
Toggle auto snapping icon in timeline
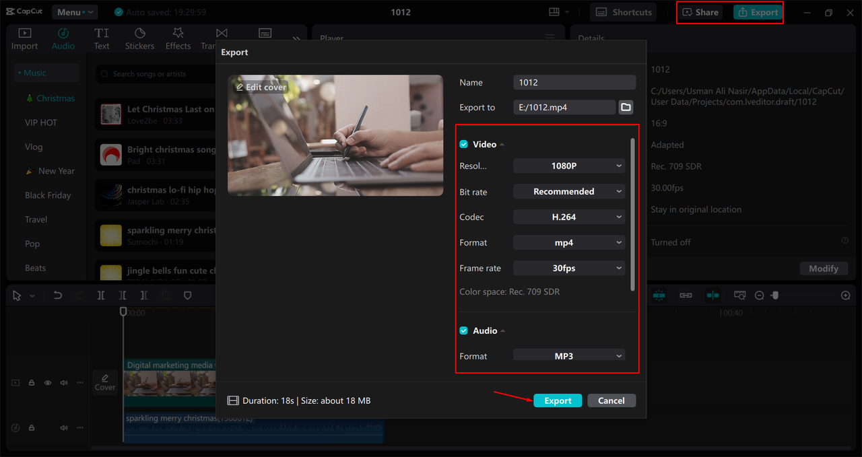coord(712,295)
